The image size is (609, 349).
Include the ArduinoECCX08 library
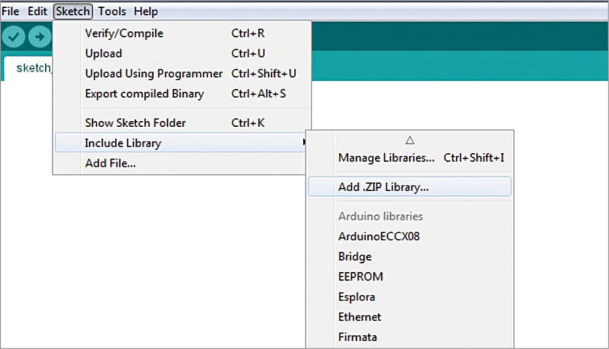click(379, 236)
